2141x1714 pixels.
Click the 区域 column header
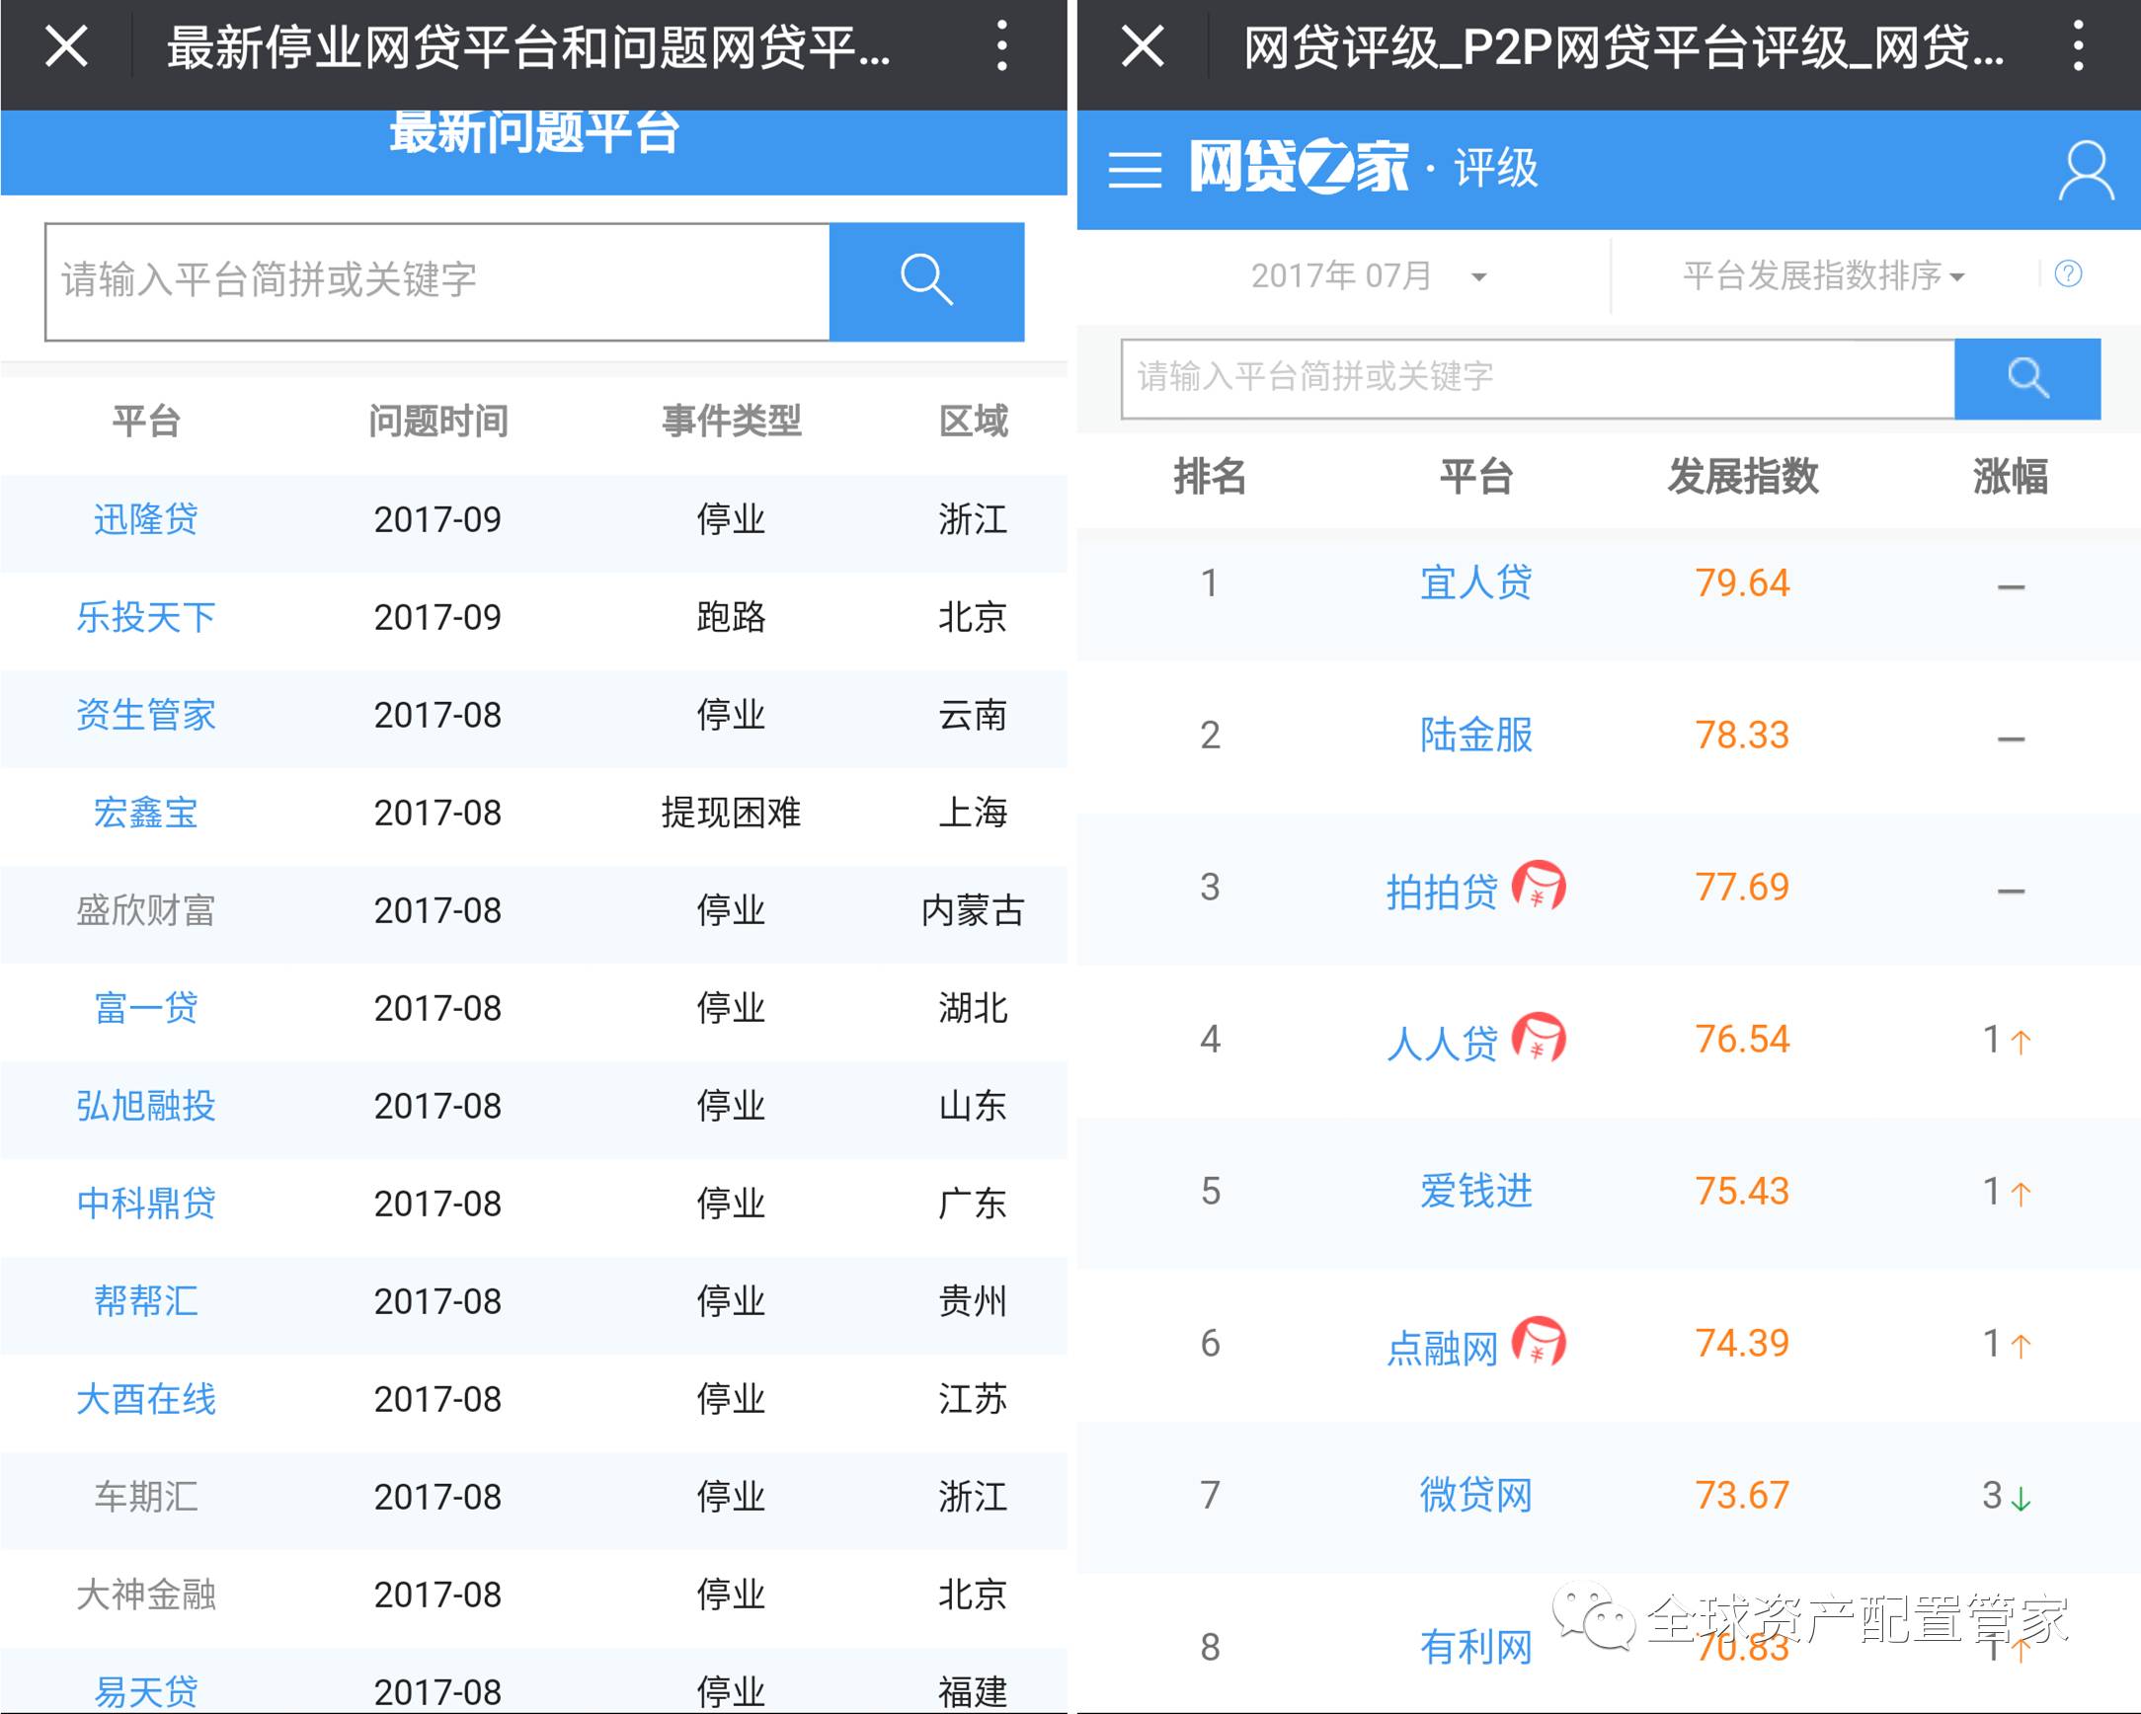973,421
